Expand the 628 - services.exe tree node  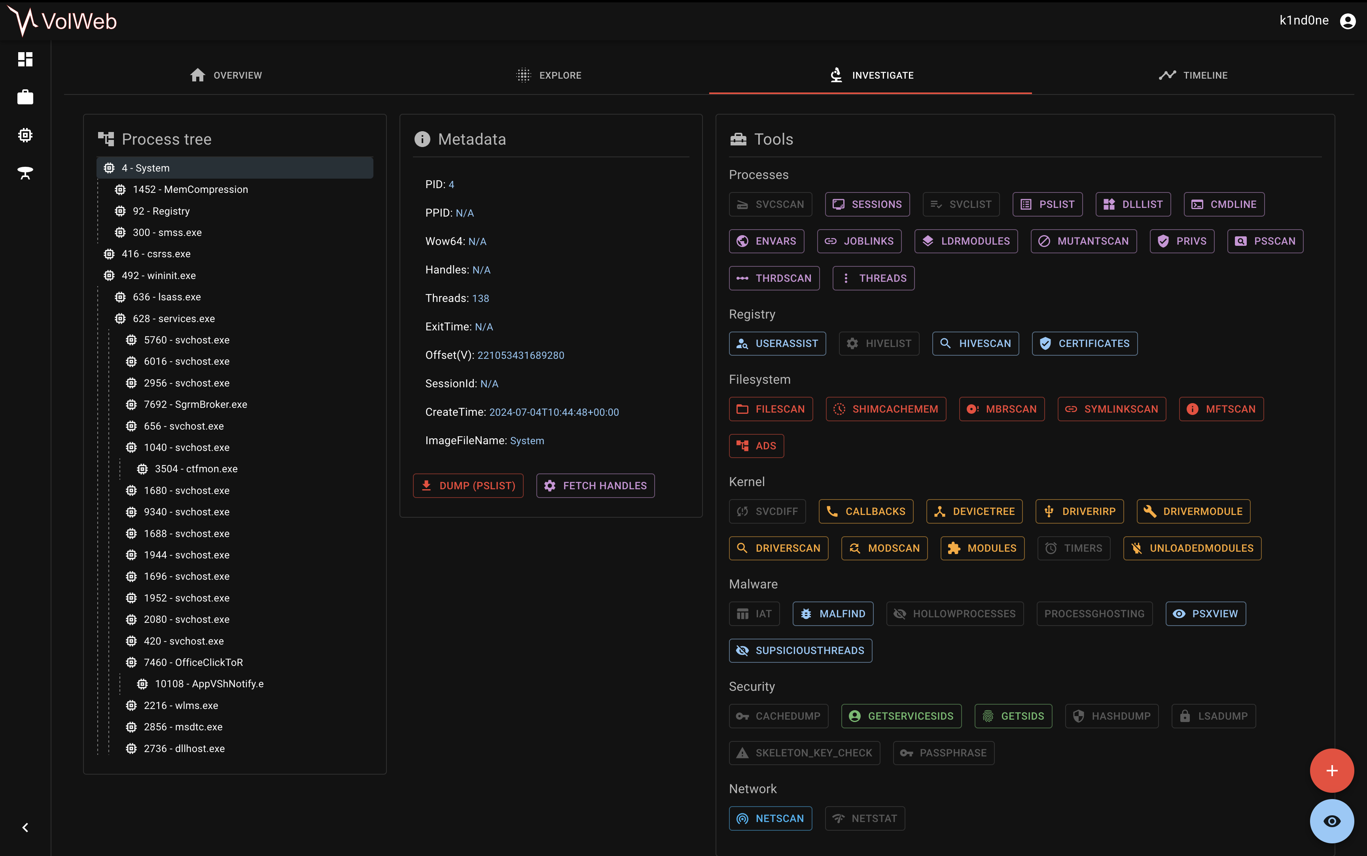tap(120, 318)
